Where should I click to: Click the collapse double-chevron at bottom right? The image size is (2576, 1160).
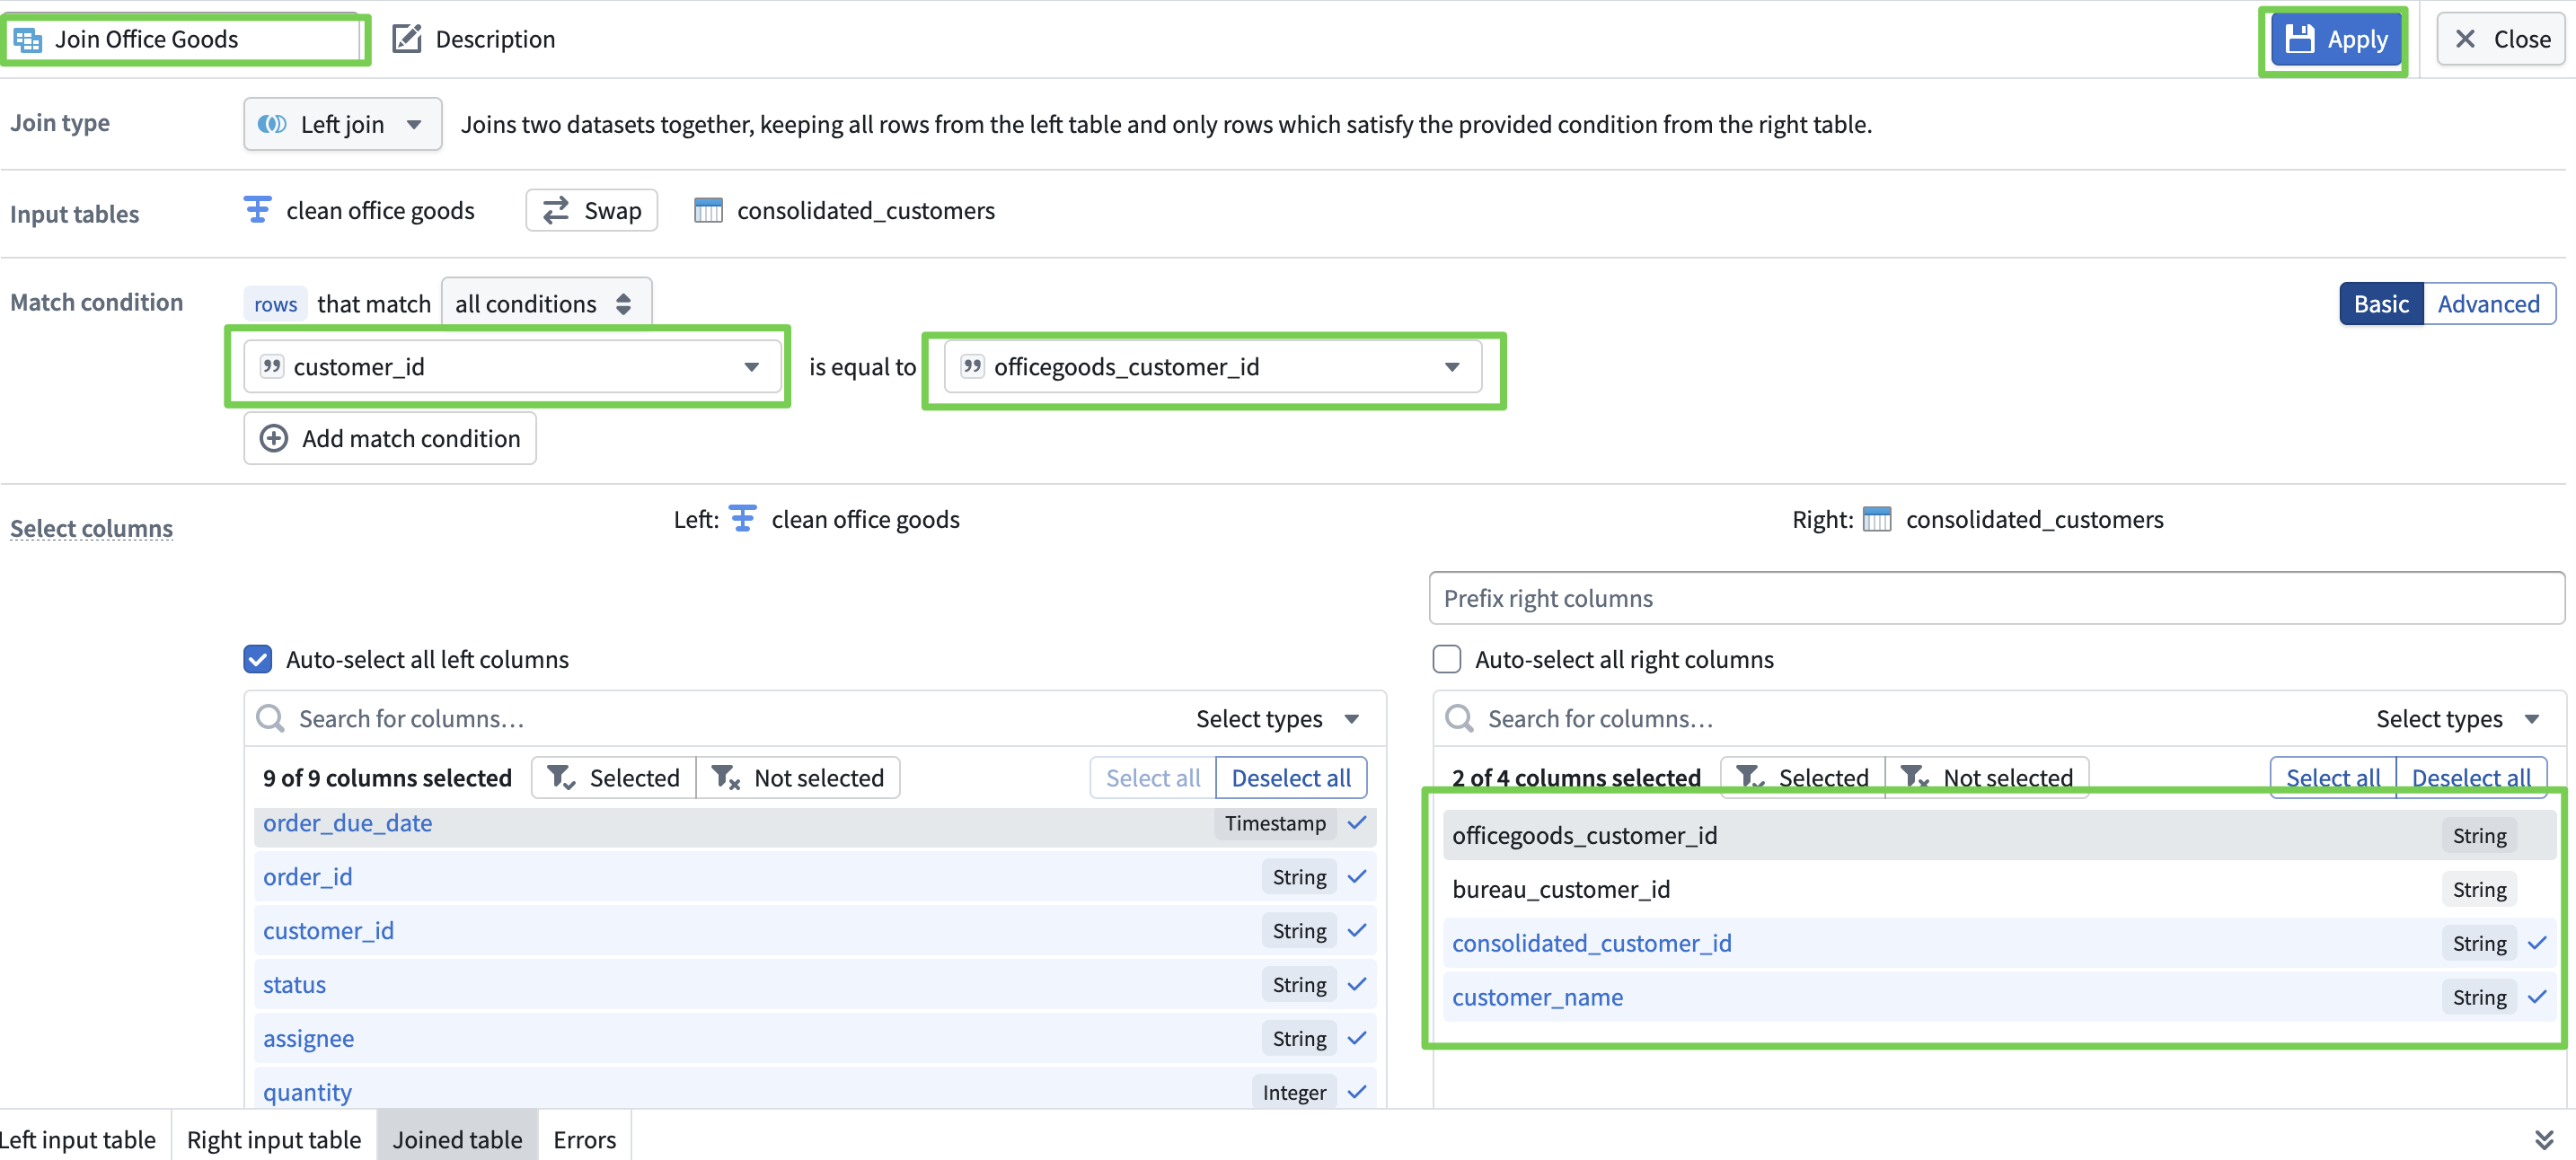click(x=2543, y=1139)
